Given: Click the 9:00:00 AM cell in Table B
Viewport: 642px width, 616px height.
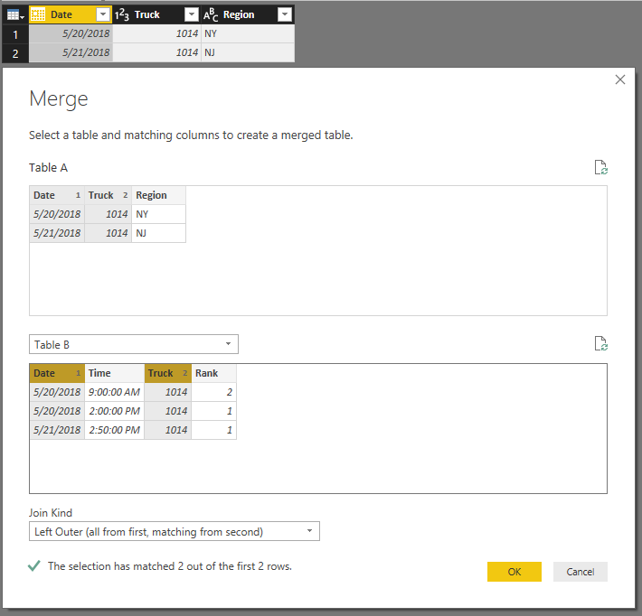Looking at the screenshot, I should pyautogui.click(x=114, y=392).
